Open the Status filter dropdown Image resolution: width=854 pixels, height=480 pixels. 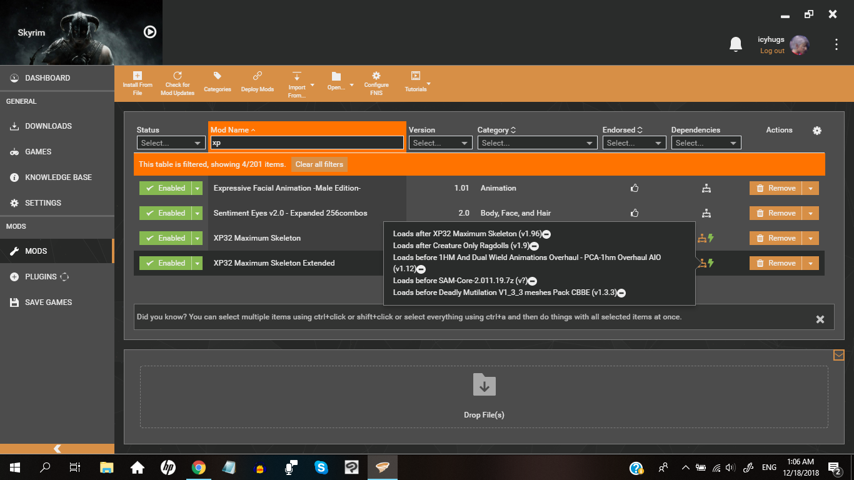pos(171,143)
